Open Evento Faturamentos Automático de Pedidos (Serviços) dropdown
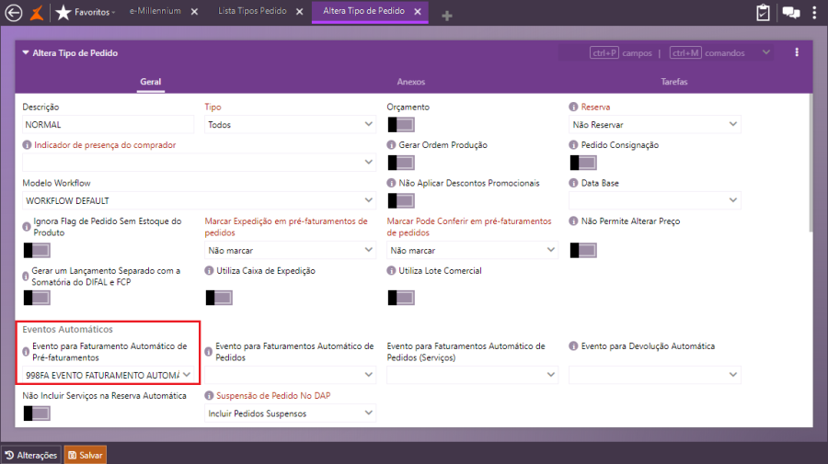This screenshot has width=828, height=464. [x=472, y=375]
